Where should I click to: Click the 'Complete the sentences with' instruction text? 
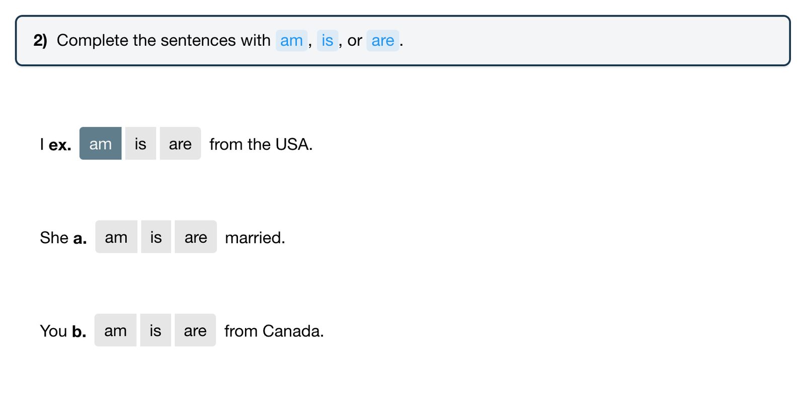click(x=164, y=40)
